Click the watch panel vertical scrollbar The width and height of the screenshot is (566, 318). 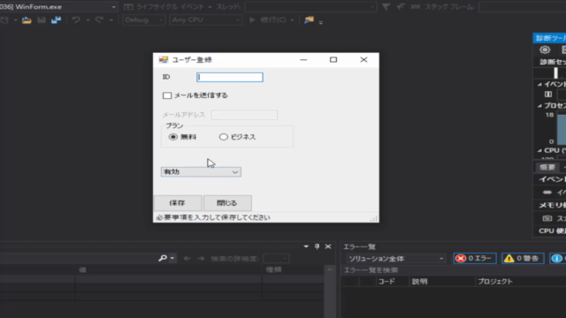point(330,292)
